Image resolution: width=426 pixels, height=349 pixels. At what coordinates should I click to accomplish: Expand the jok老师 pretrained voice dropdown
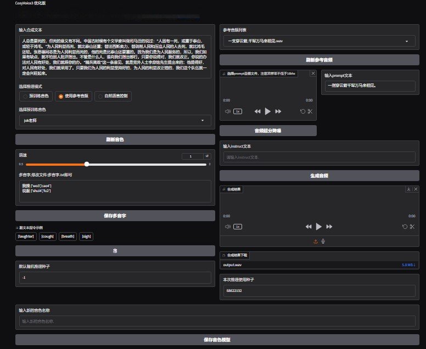pos(115,120)
